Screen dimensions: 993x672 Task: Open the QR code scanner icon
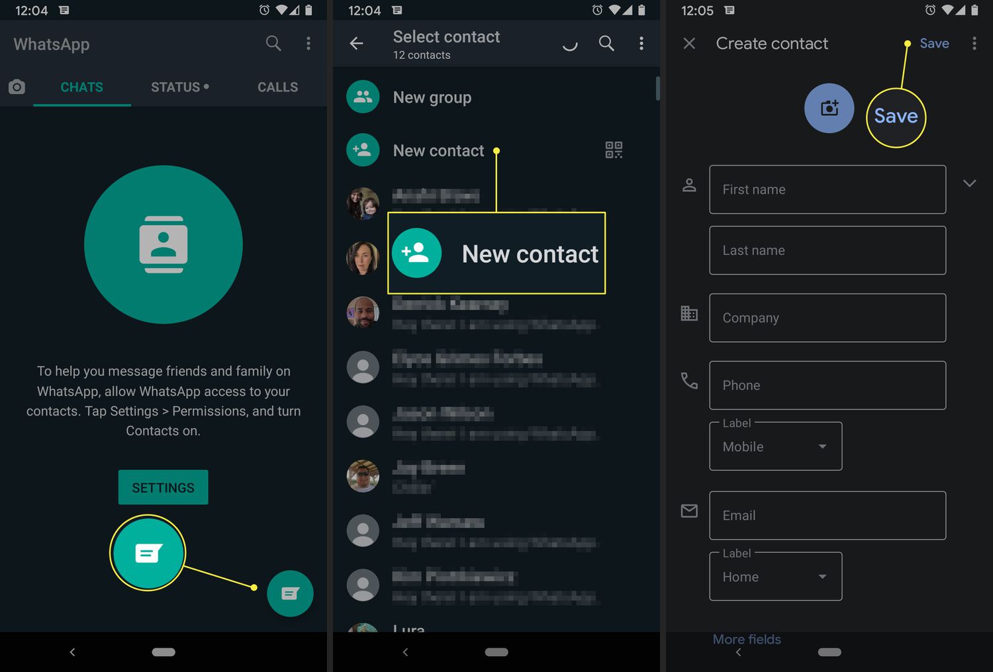click(614, 150)
